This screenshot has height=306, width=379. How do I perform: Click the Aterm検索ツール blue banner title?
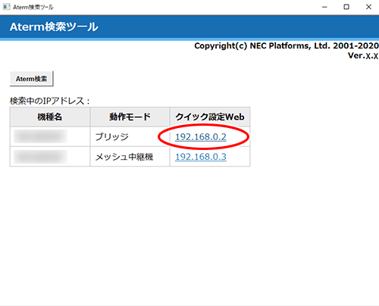54,27
